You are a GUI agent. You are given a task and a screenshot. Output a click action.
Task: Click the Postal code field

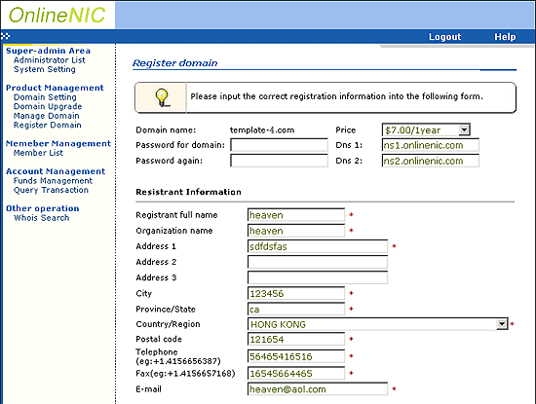point(296,339)
